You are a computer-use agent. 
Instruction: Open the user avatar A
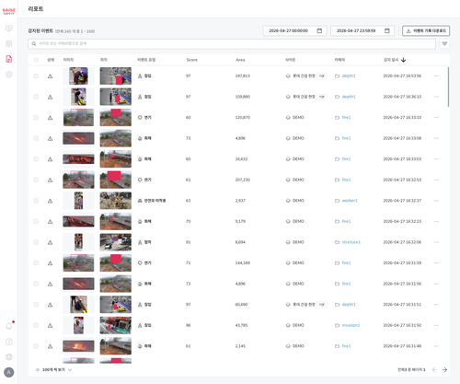coord(9,372)
